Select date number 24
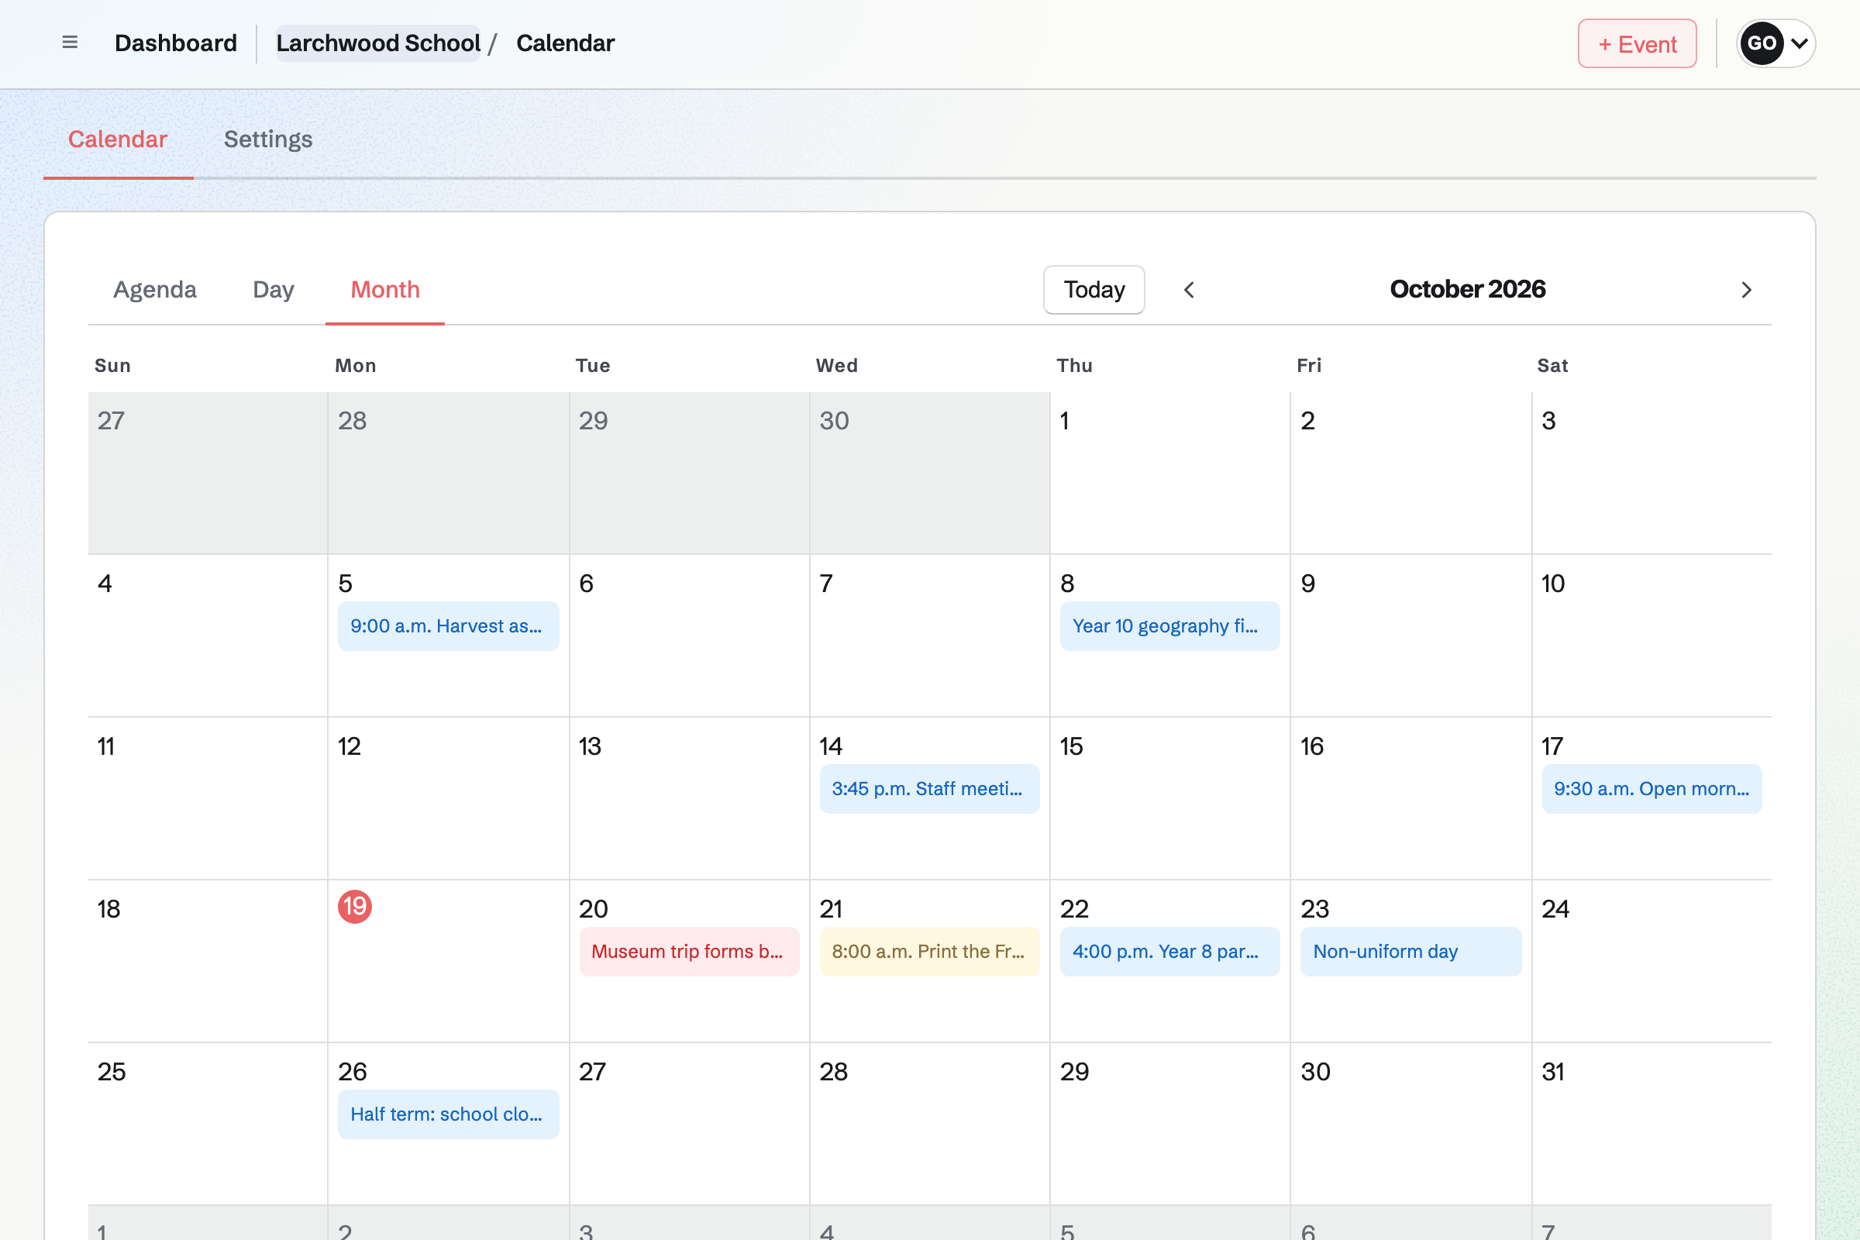 click(x=1555, y=909)
